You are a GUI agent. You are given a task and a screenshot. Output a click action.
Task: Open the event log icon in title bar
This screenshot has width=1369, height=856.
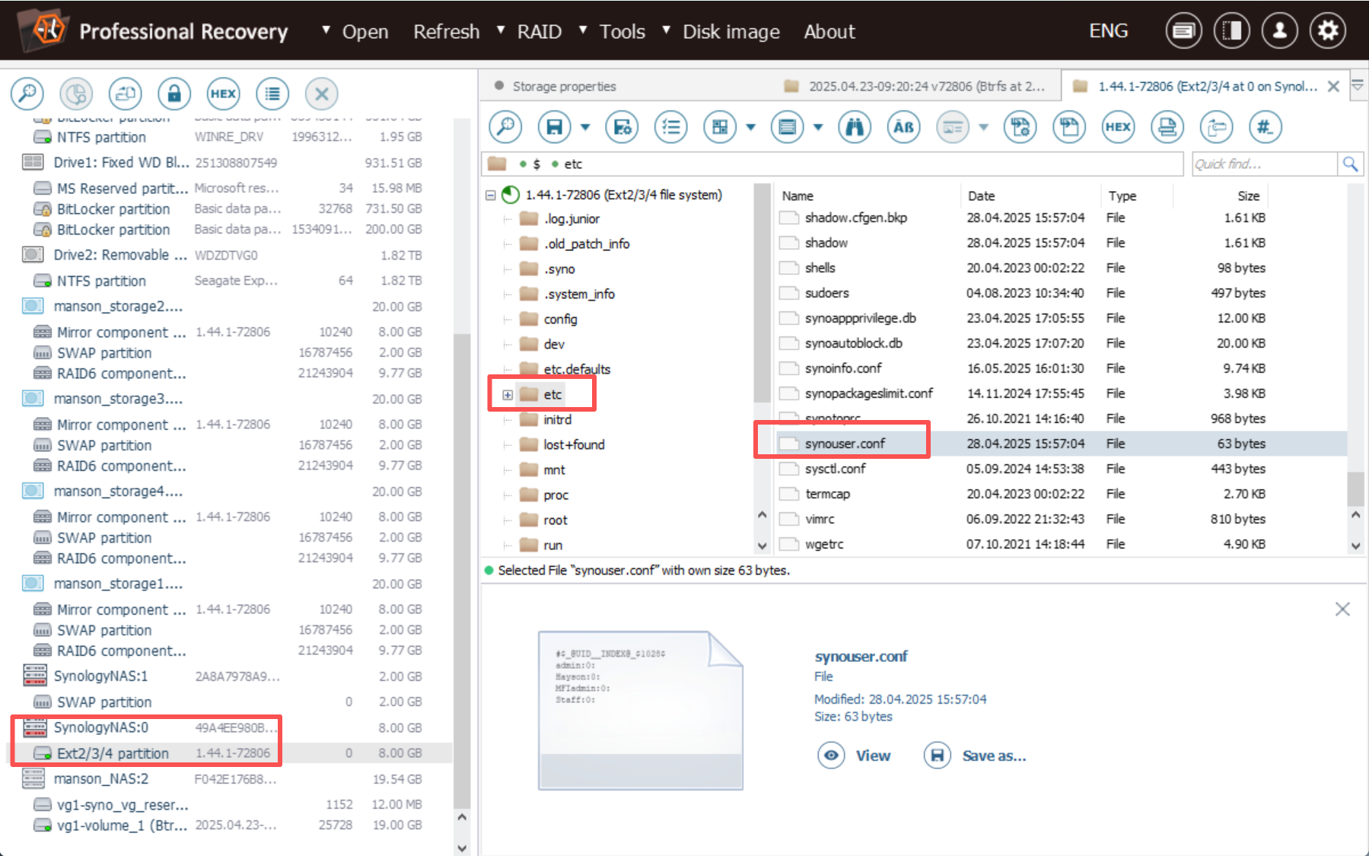[1183, 31]
